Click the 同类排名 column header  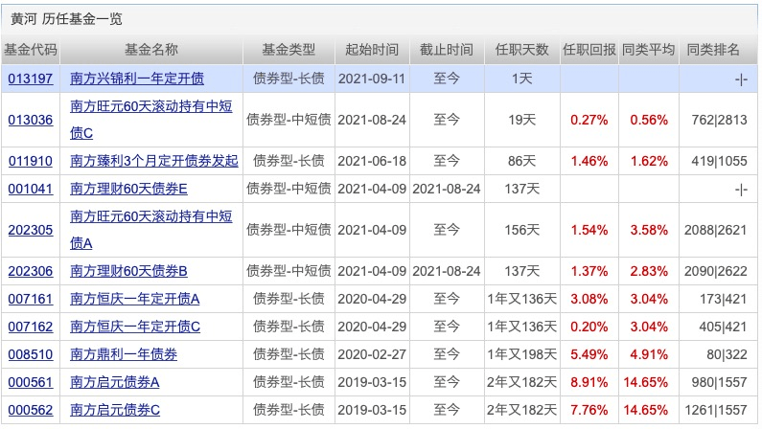click(713, 50)
